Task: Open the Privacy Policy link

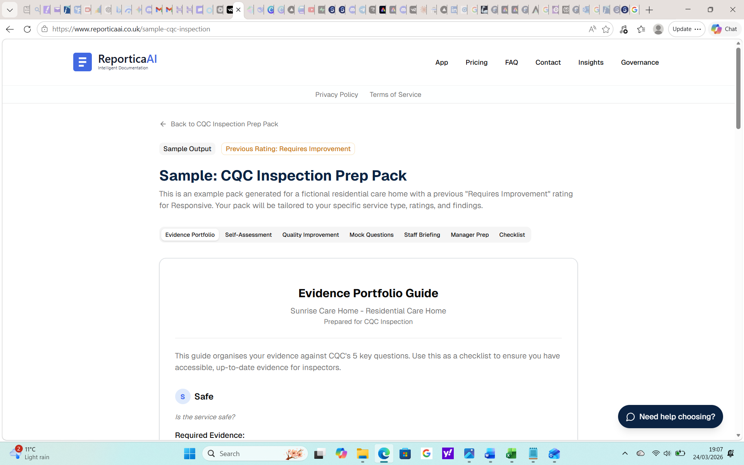Action: click(336, 95)
